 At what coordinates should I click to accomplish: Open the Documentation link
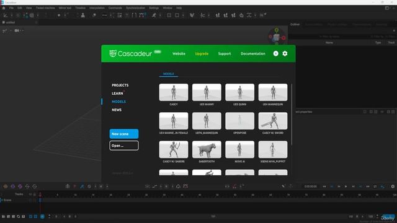pos(253,54)
